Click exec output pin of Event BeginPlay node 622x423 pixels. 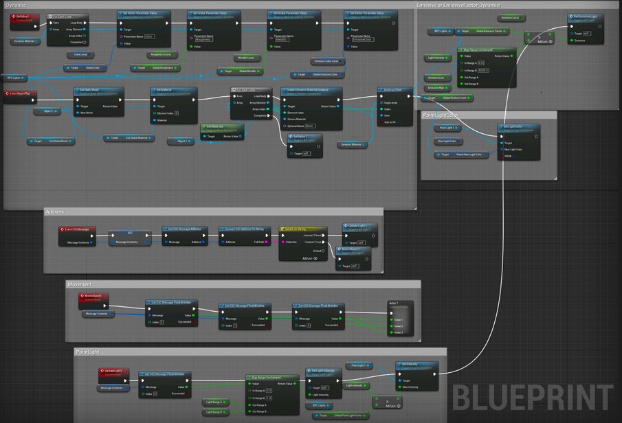[x=32, y=100]
